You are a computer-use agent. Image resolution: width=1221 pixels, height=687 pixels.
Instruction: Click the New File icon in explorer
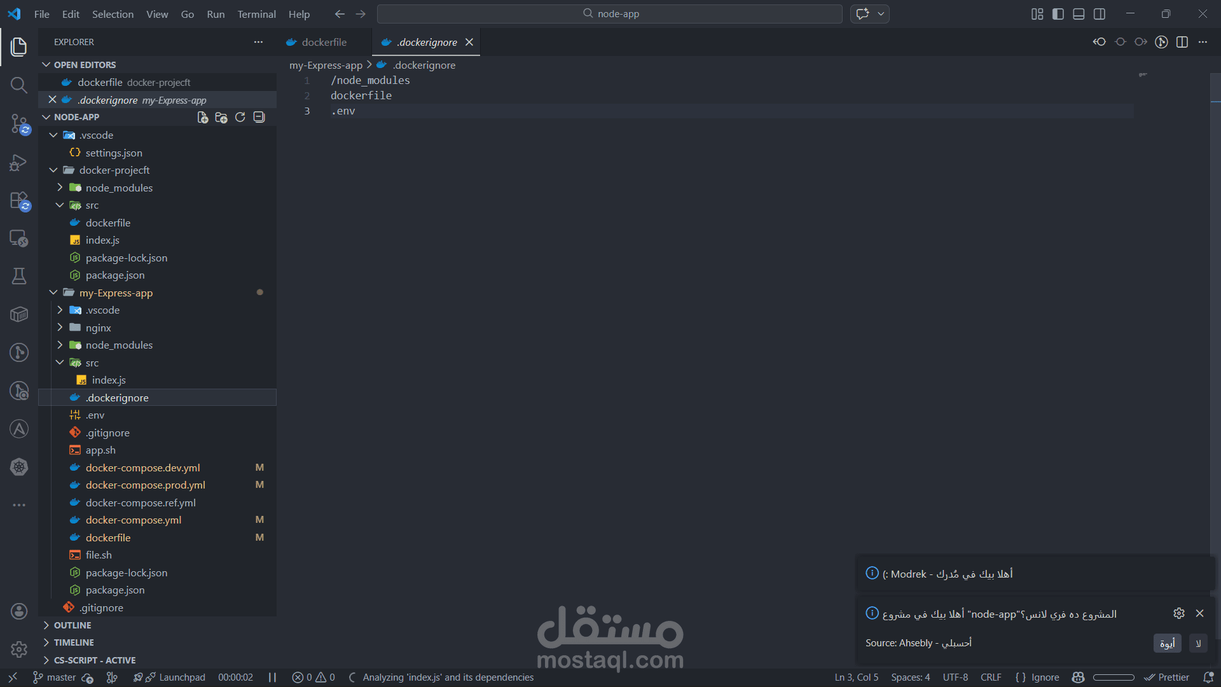click(x=203, y=117)
